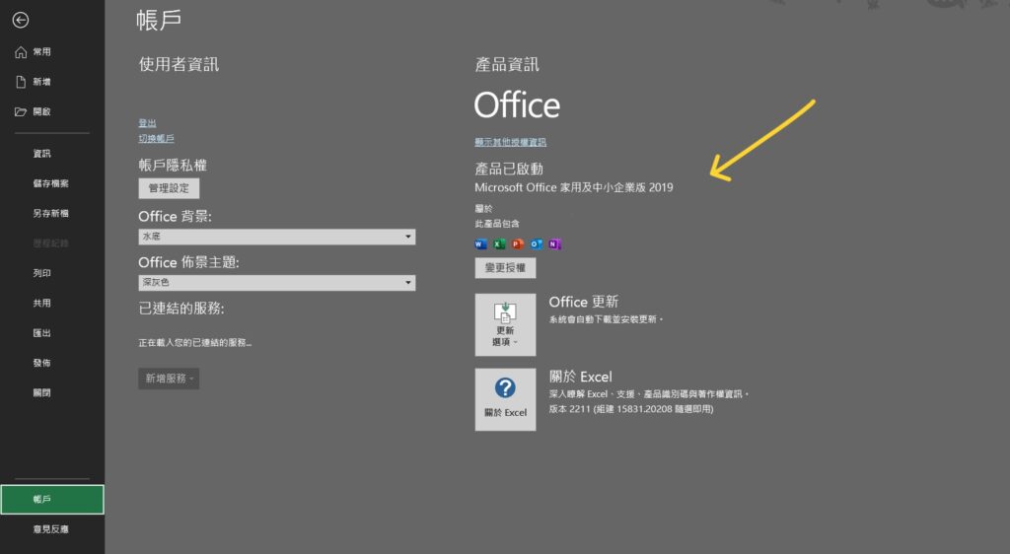
Task: Click the 已連結的服務 heading
Action: click(181, 309)
